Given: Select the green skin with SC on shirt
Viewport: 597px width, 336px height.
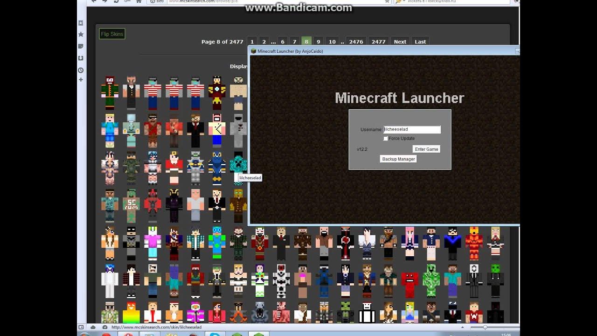Looking at the screenshot, I should point(131,206).
